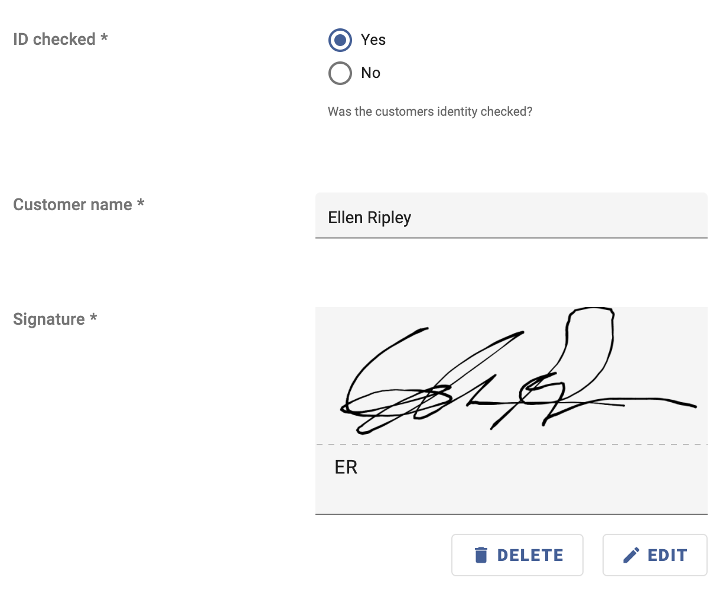This screenshot has height=594, width=723.
Task: Click the pencil icon on Edit
Action: click(x=631, y=555)
